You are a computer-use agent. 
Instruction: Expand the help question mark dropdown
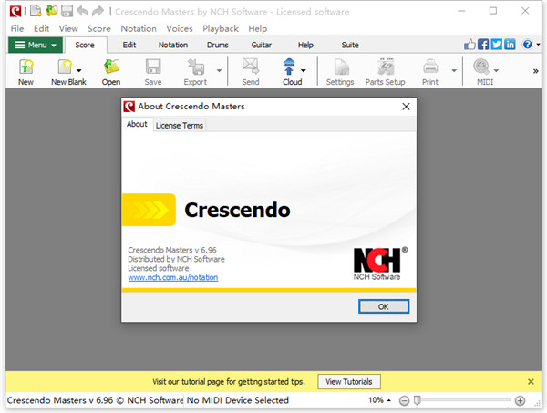tap(531, 44)
